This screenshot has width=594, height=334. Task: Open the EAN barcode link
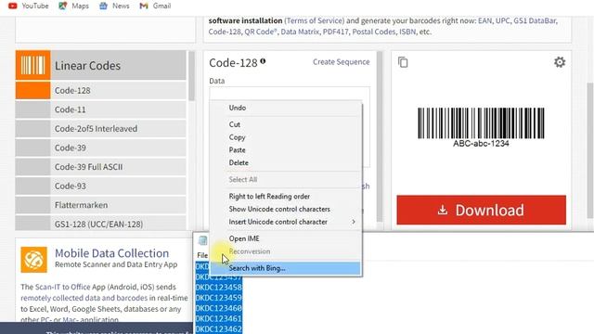tap(484, 20)
